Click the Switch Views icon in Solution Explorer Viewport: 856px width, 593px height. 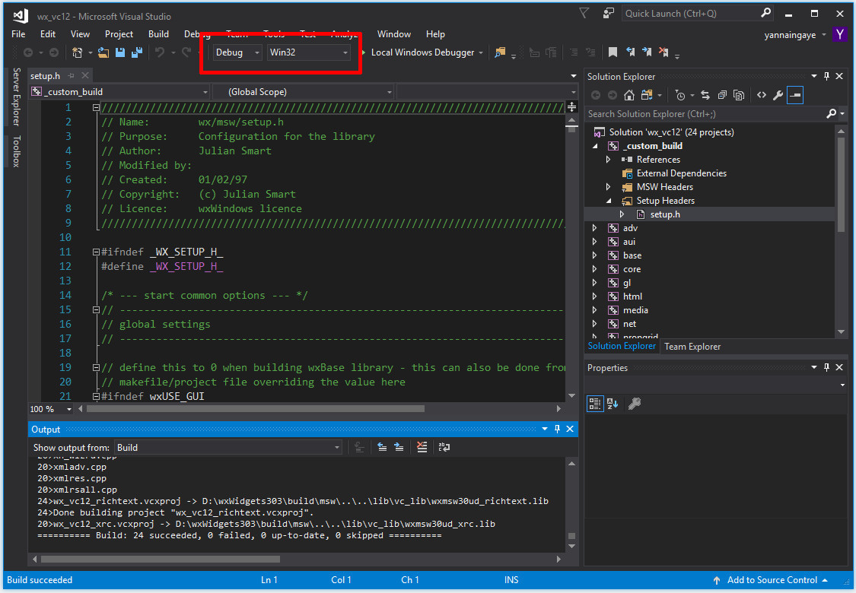[647, 95]
